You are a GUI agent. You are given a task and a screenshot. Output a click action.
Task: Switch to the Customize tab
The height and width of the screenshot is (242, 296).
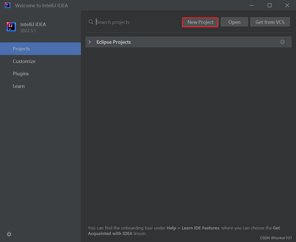(x=24, y=61)
